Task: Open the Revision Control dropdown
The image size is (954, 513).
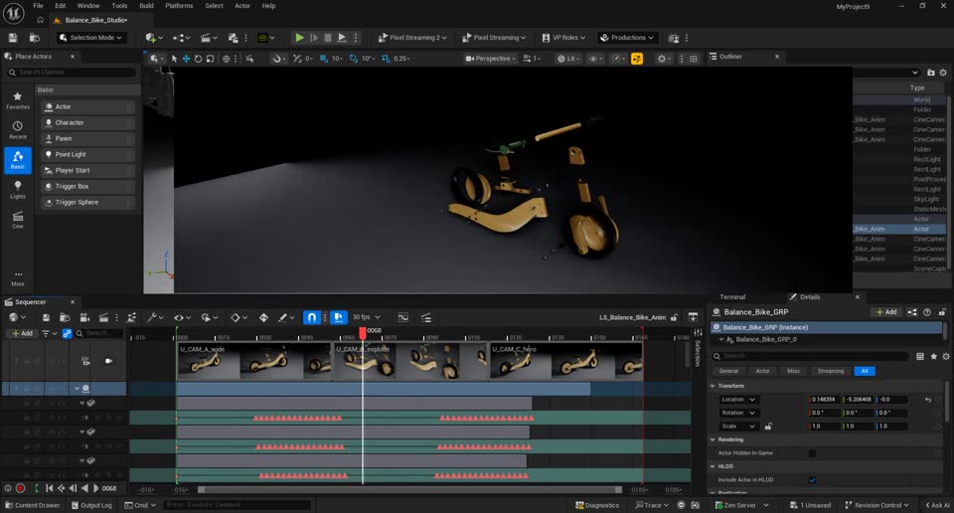Action: point(876,505)
